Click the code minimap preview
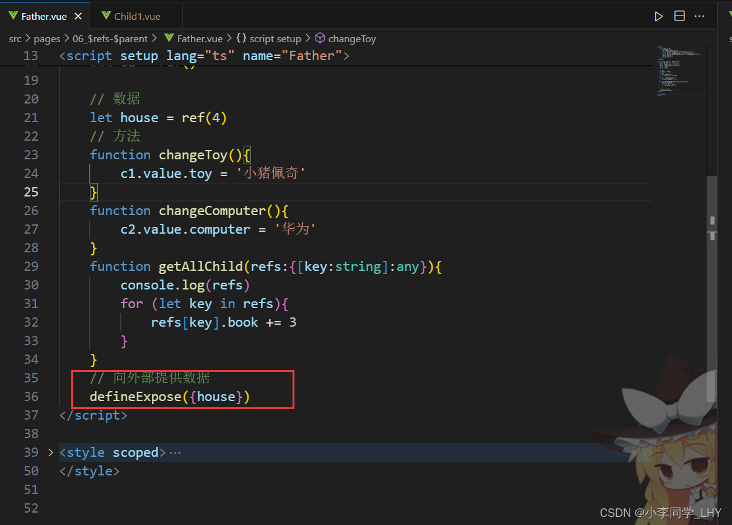 [x=680, y=71]
